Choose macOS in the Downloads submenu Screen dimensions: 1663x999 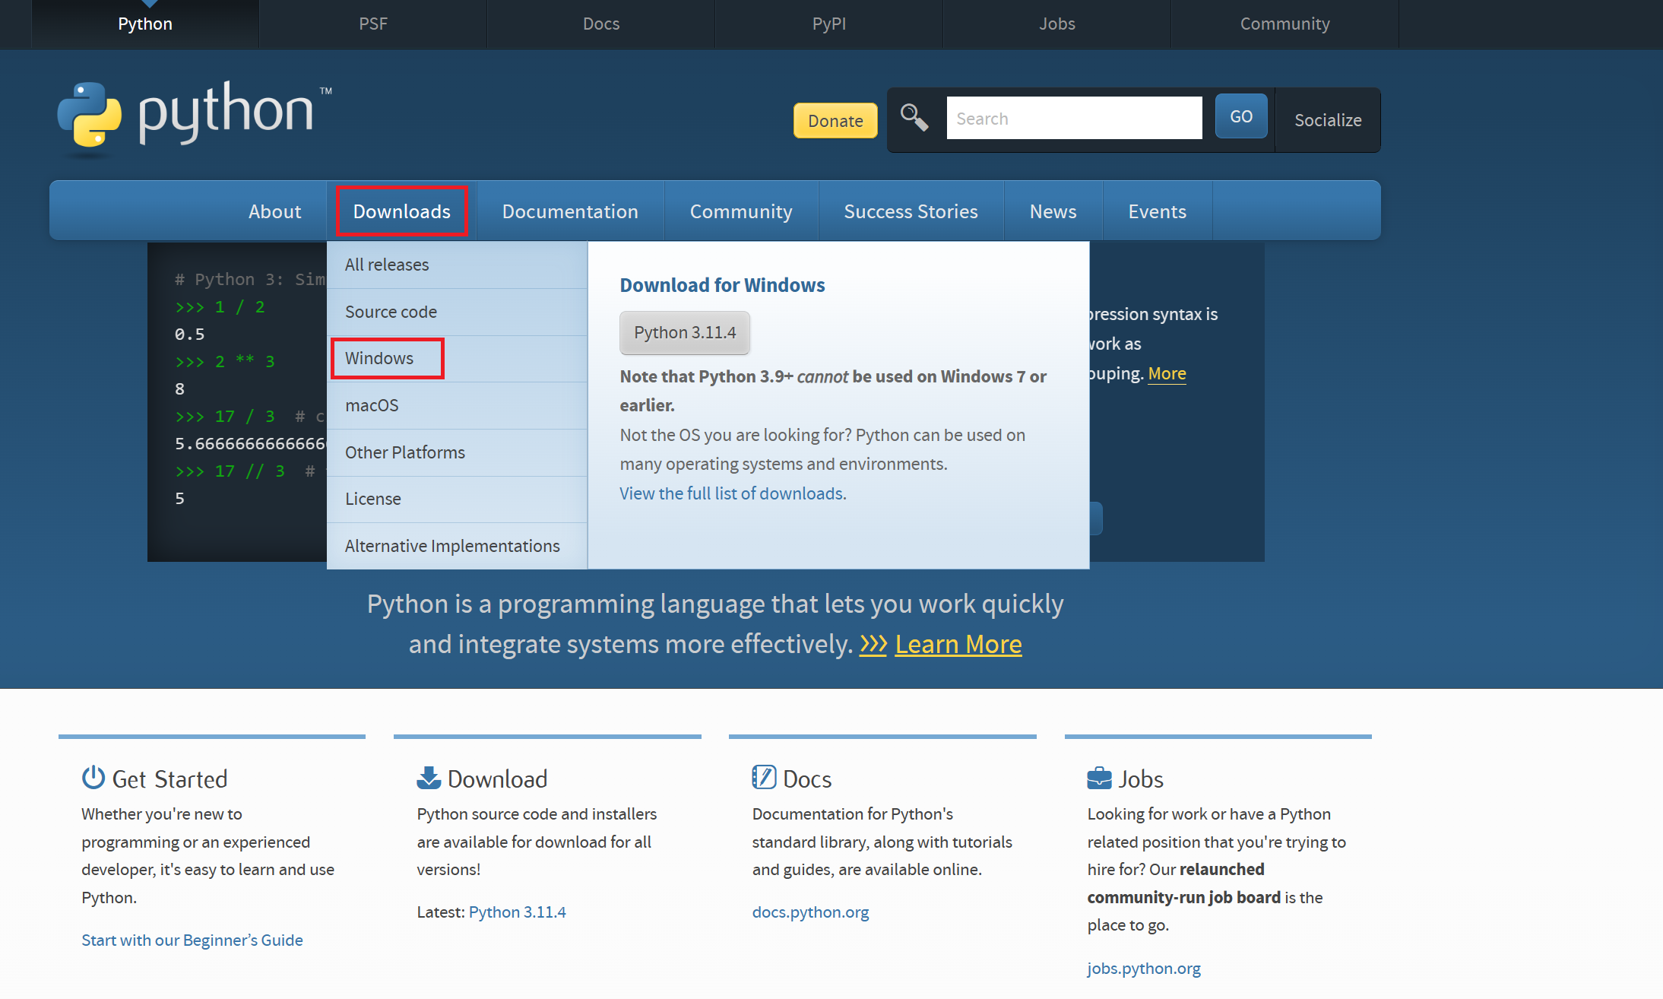pyautogui.click(x=372, y=405)
